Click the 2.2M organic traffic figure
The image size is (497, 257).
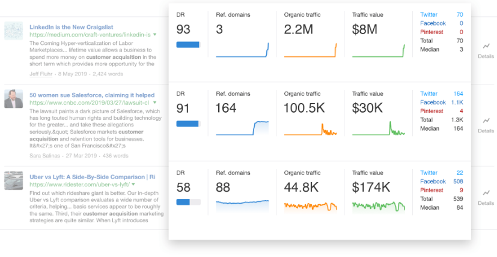299,29
